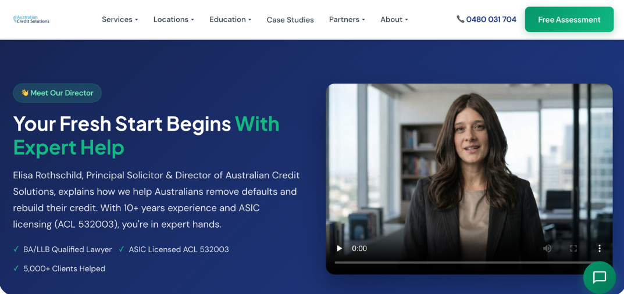Screen dimensions: 624x294
Task: Click the '5,000+ Clients Helped' text
Action: (x=64, y=268)
